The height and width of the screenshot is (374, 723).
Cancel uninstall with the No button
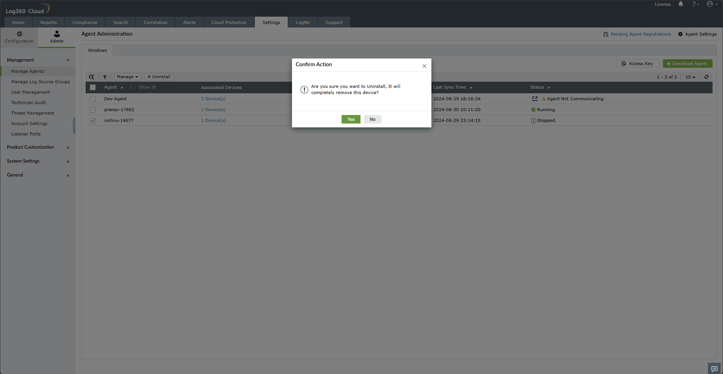pos(373,119)
